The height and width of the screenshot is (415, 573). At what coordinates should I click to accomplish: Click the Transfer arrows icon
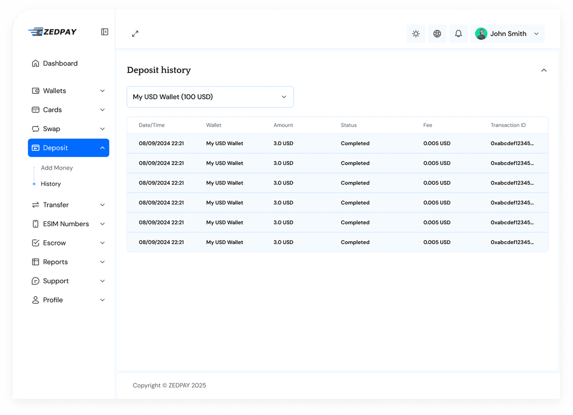click(36, 205)
